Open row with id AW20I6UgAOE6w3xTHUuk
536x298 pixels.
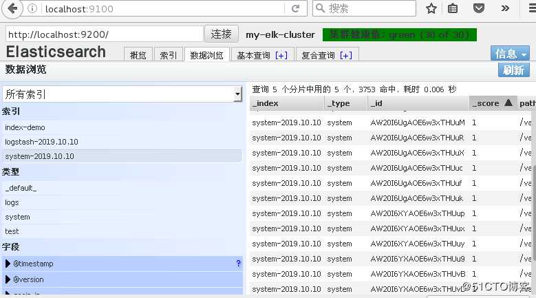coord(392,198)
